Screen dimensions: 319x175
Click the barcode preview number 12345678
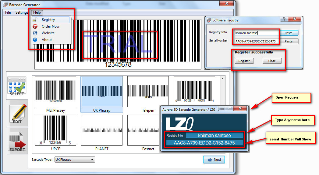pos(118,64)
